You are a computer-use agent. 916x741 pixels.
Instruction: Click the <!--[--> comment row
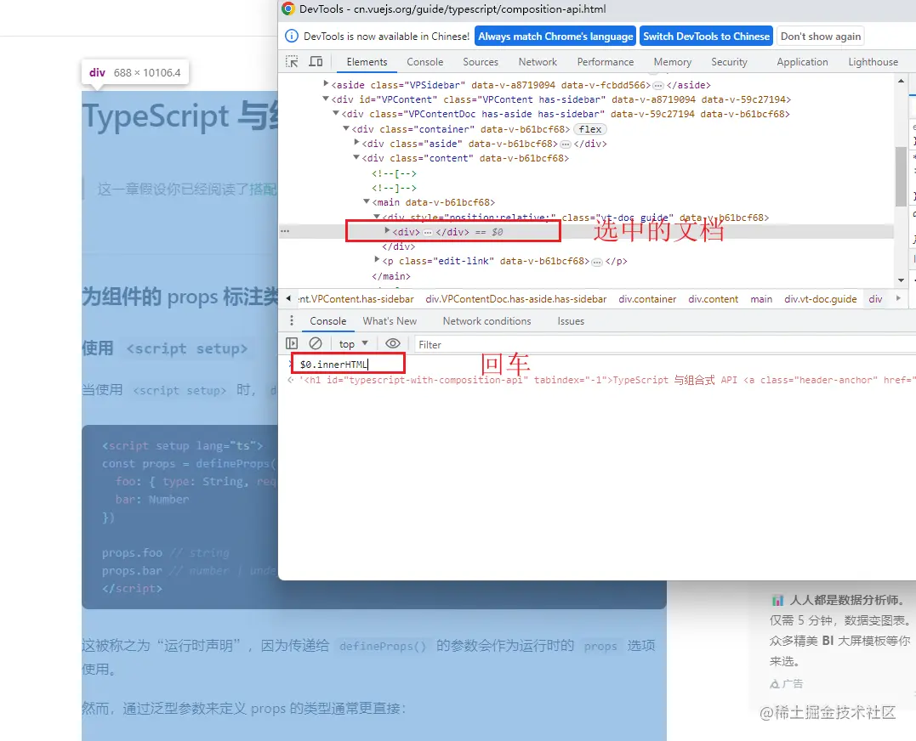pos(394,173)
